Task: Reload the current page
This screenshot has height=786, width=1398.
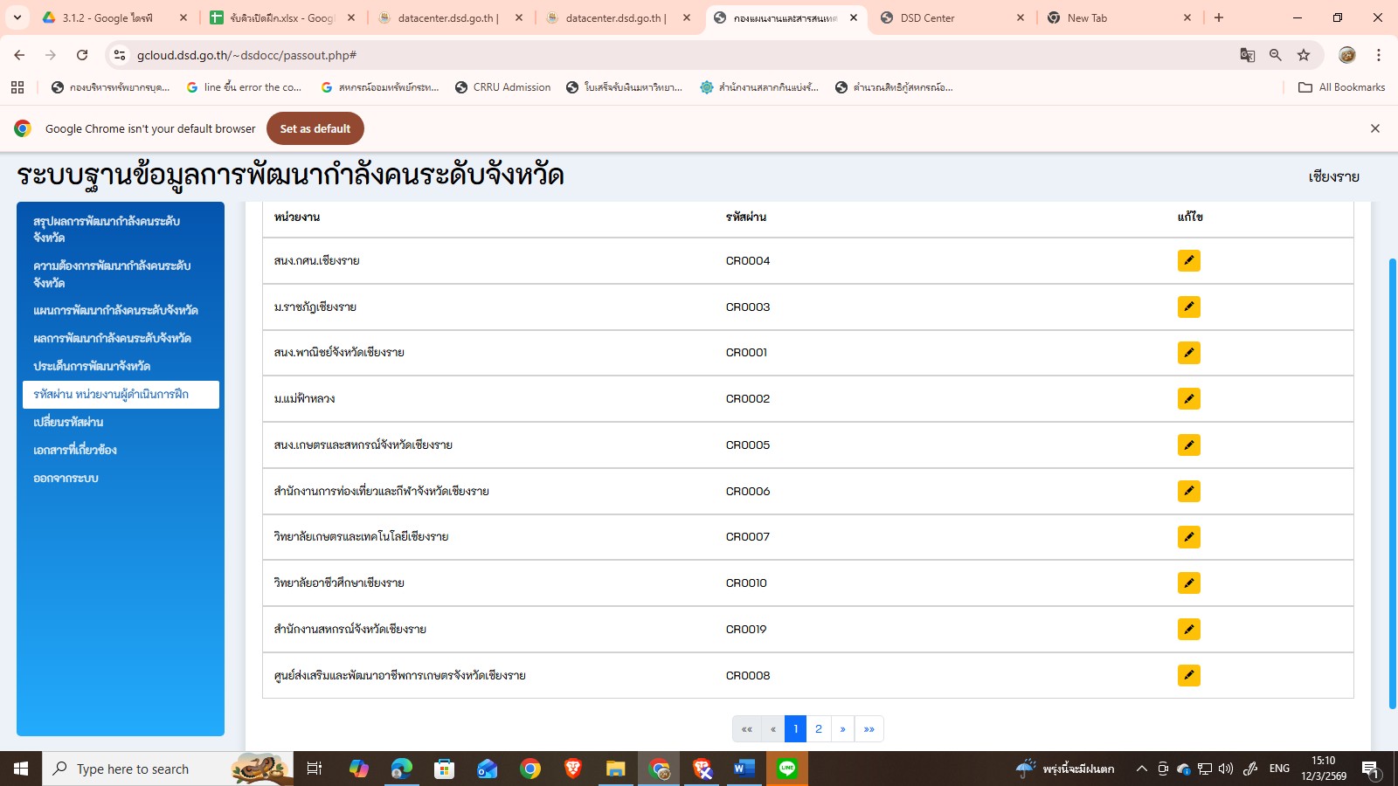Action: 82,55
